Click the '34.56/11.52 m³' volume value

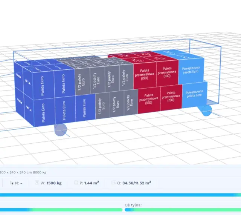(x=137, y=183)
